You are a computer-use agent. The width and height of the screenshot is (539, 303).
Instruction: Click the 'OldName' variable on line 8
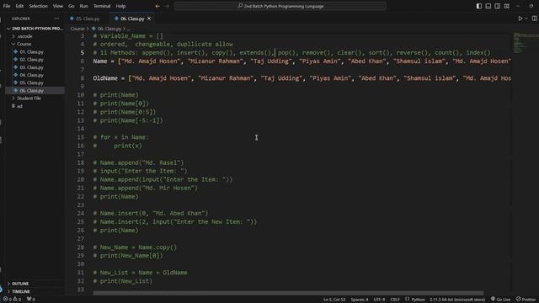(105, 78)
